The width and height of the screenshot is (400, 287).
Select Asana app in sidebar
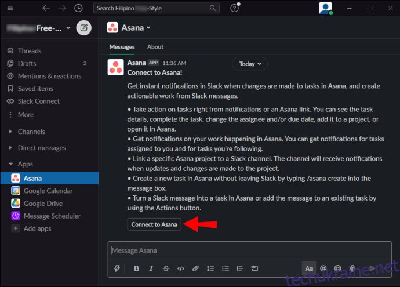(49, 178)
